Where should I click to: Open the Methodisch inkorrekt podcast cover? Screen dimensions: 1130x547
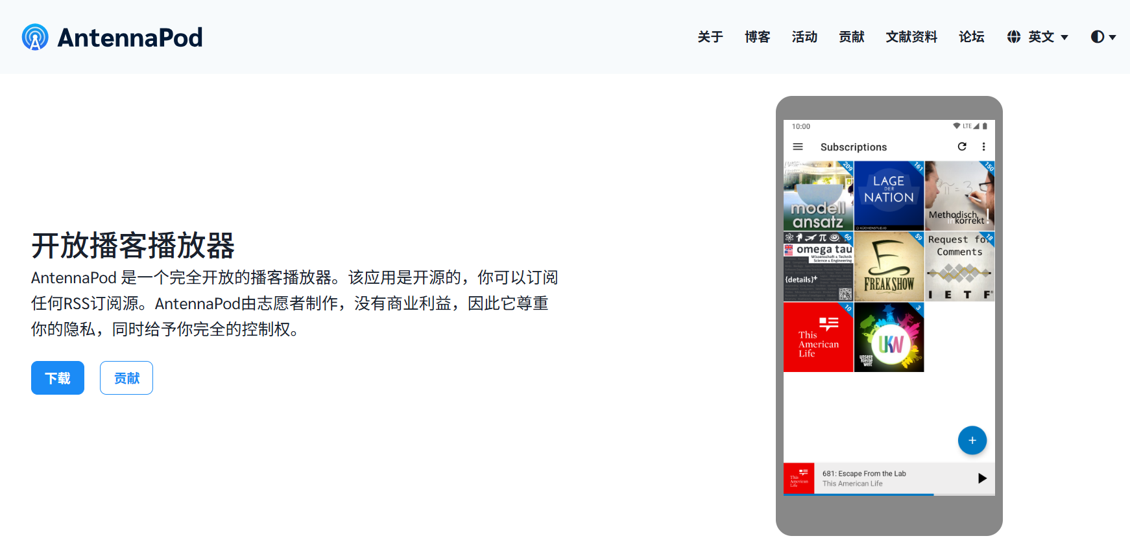tap(959, 196)
